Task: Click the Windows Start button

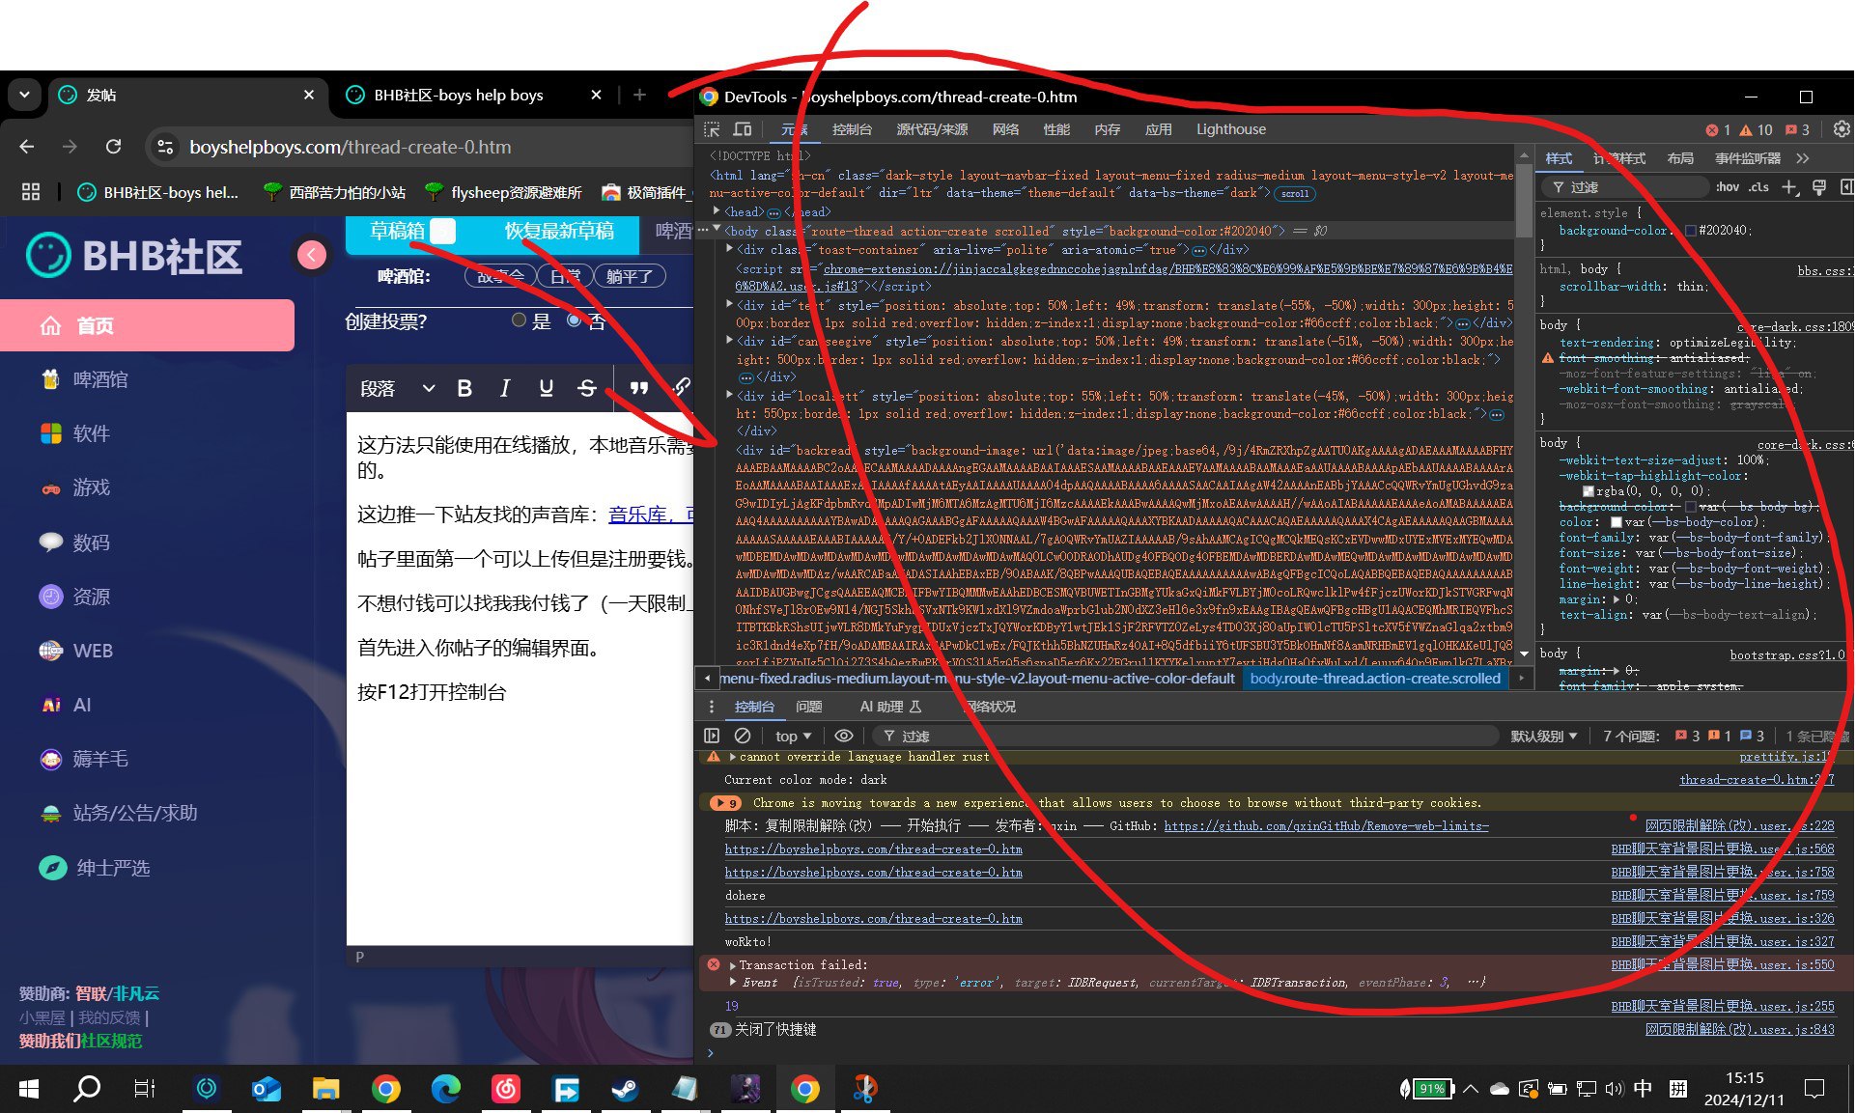Action: 29,1090
